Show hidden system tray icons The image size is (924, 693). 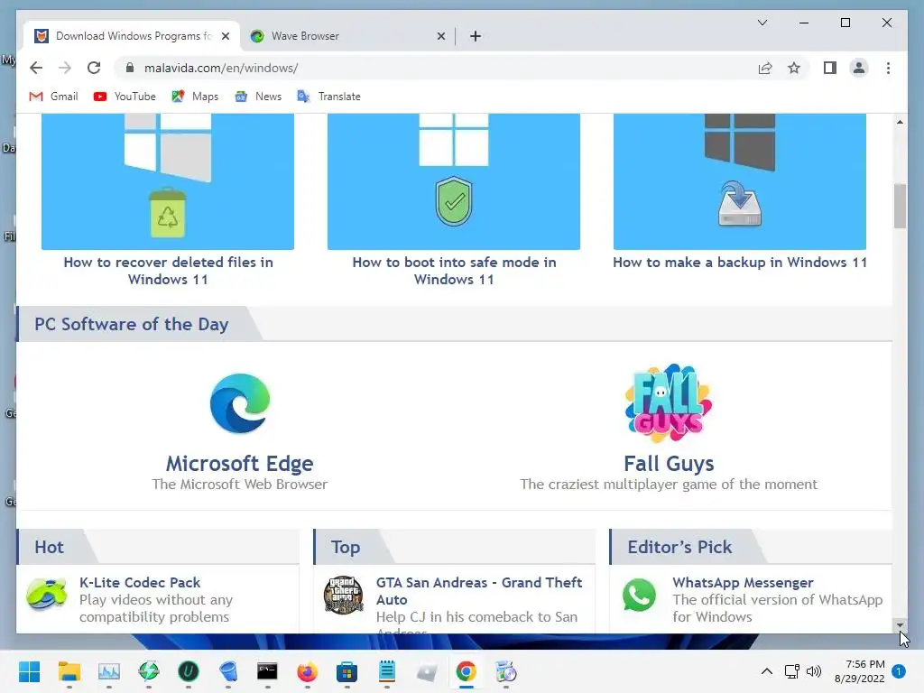pyautogui.click(x=767, y=671)
